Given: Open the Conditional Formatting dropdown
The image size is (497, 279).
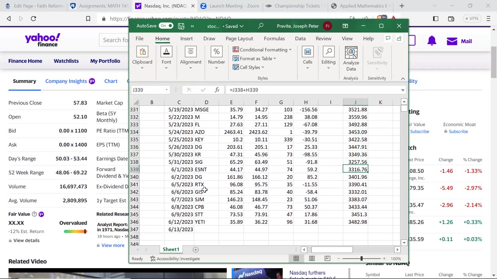Looking at the screenshot, I should pyautogui.click(x=262, y=50).
